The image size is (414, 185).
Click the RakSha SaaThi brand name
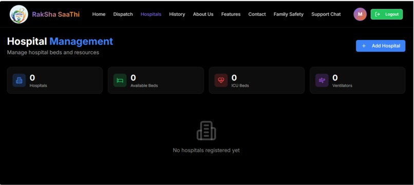[x=55, y=14]
